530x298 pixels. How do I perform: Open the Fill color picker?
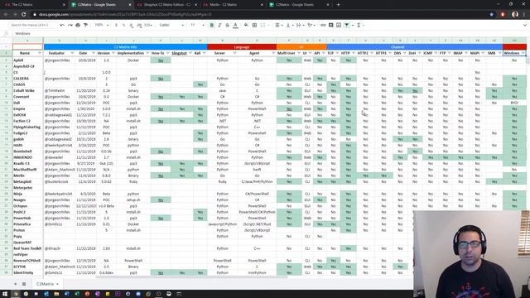tap(246, 25)
